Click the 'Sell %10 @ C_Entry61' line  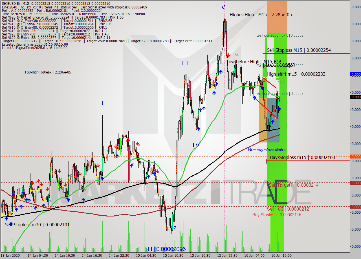tap(57, 24)
